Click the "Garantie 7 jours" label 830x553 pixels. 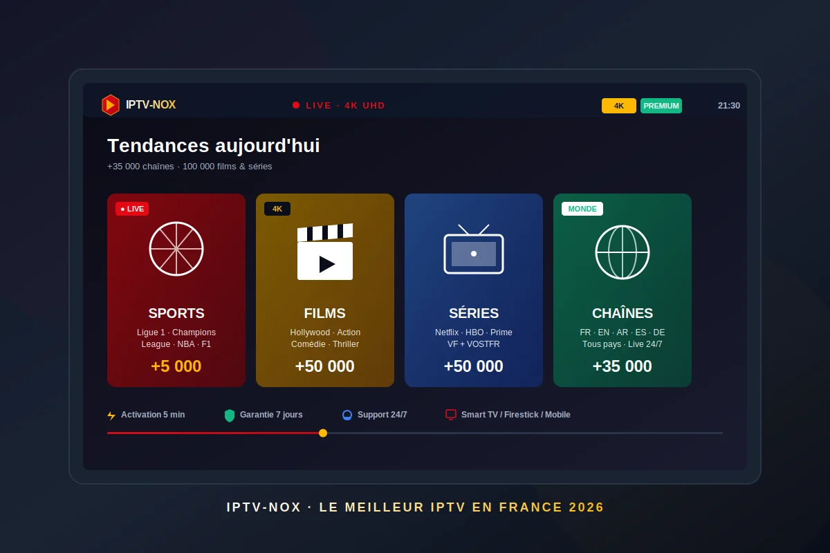coord(271,415)
